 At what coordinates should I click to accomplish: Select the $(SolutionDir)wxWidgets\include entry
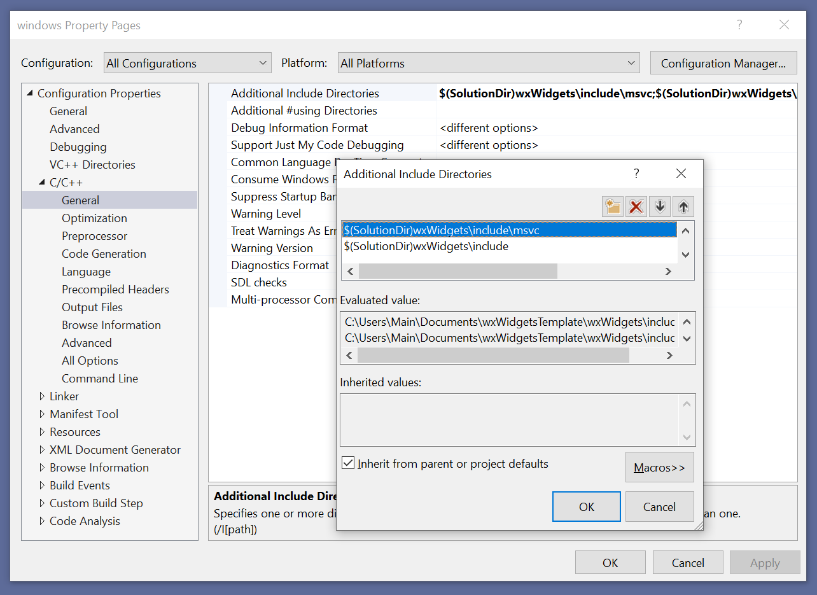pos(509,246)
